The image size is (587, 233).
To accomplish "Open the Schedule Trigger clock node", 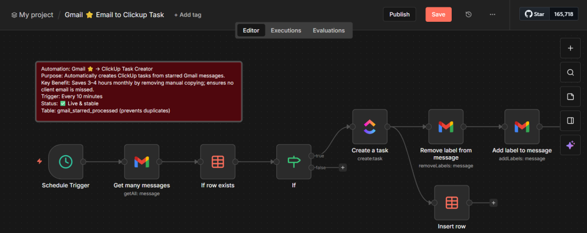I will coord(65,161).
